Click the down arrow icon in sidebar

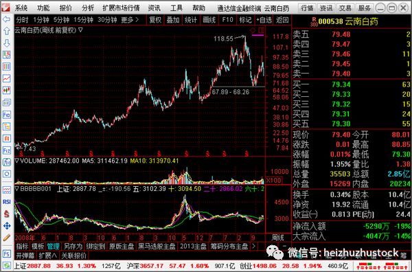click(x=6, y=43)
